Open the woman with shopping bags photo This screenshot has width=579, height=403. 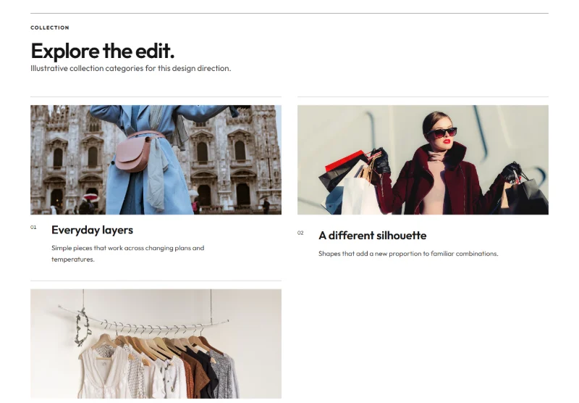(423, 159)
